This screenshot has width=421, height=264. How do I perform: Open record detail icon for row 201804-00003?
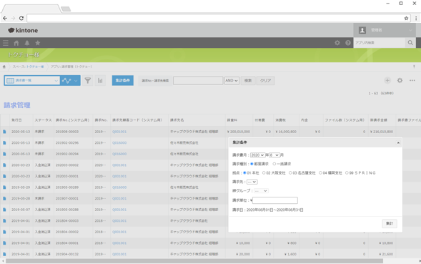click(x=4, y=221)
